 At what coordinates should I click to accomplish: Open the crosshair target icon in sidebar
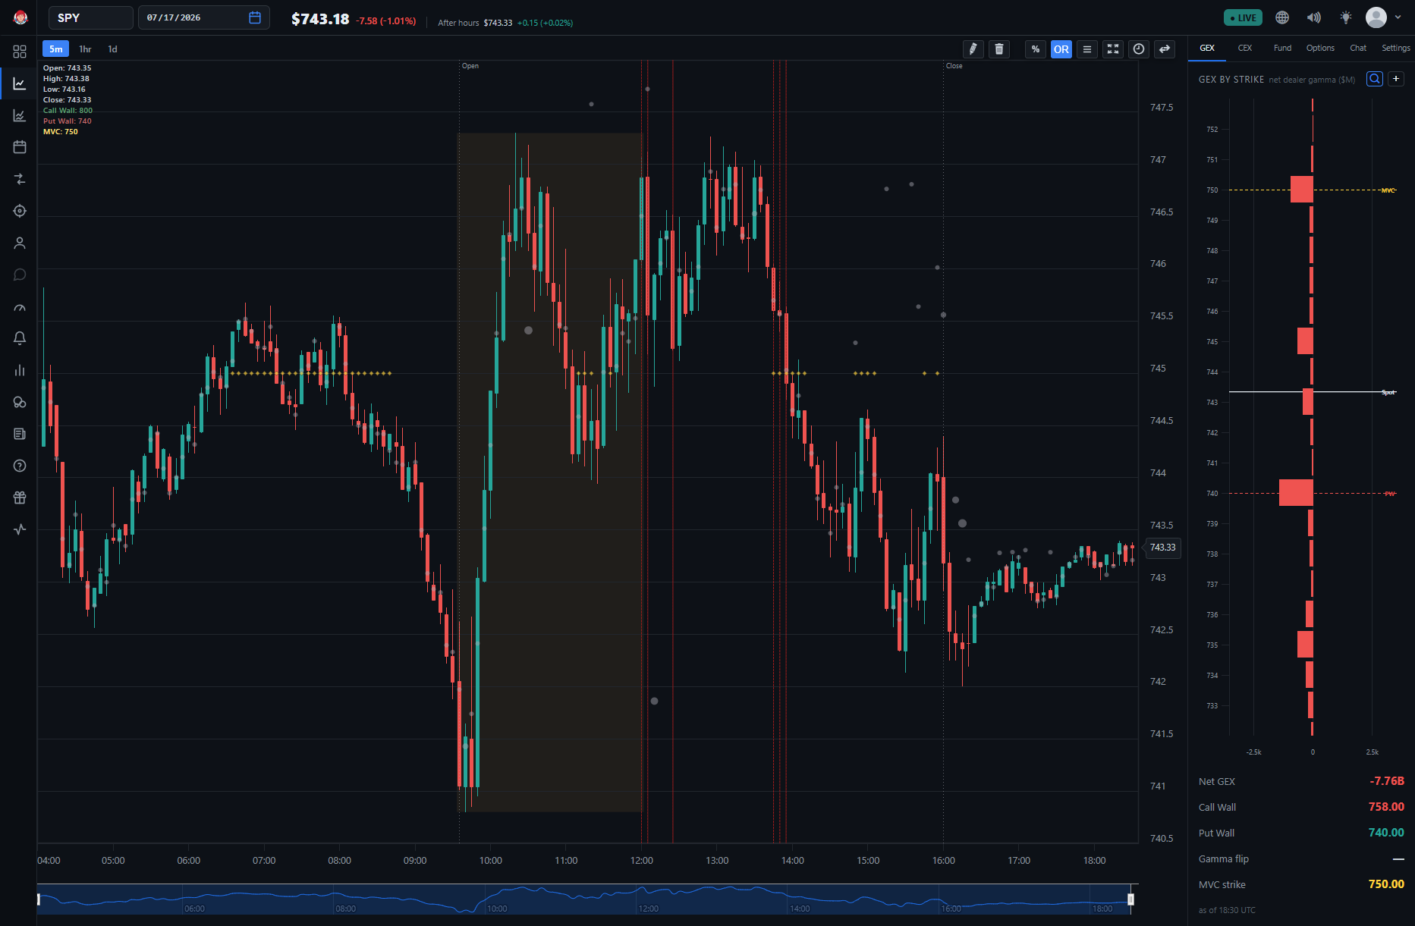point(20,211)
